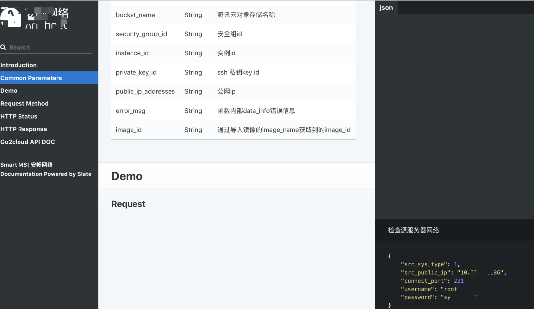Click the public_ip_addresses parameter cell
This screenshot has height=309, width=534.
[x=145, y=91]
